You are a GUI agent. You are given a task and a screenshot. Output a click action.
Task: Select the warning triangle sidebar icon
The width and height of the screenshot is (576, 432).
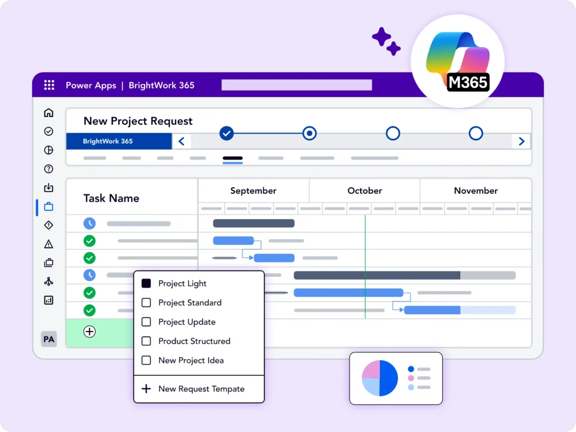[x=48, y=244]
